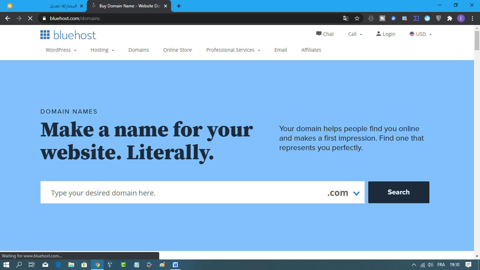Open Chat with the speech bubble icon

[x=319, y=34]
